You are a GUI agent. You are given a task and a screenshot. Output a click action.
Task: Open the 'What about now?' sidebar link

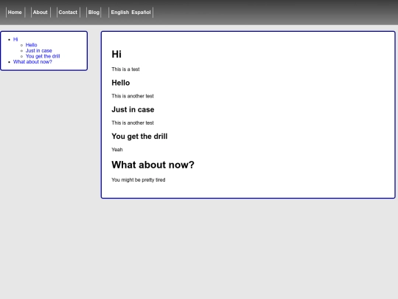pos(32,62)
